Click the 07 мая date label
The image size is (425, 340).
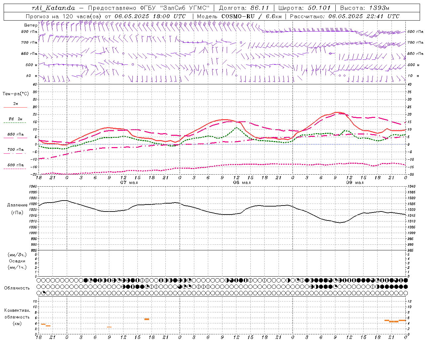(x=129, y=182)
